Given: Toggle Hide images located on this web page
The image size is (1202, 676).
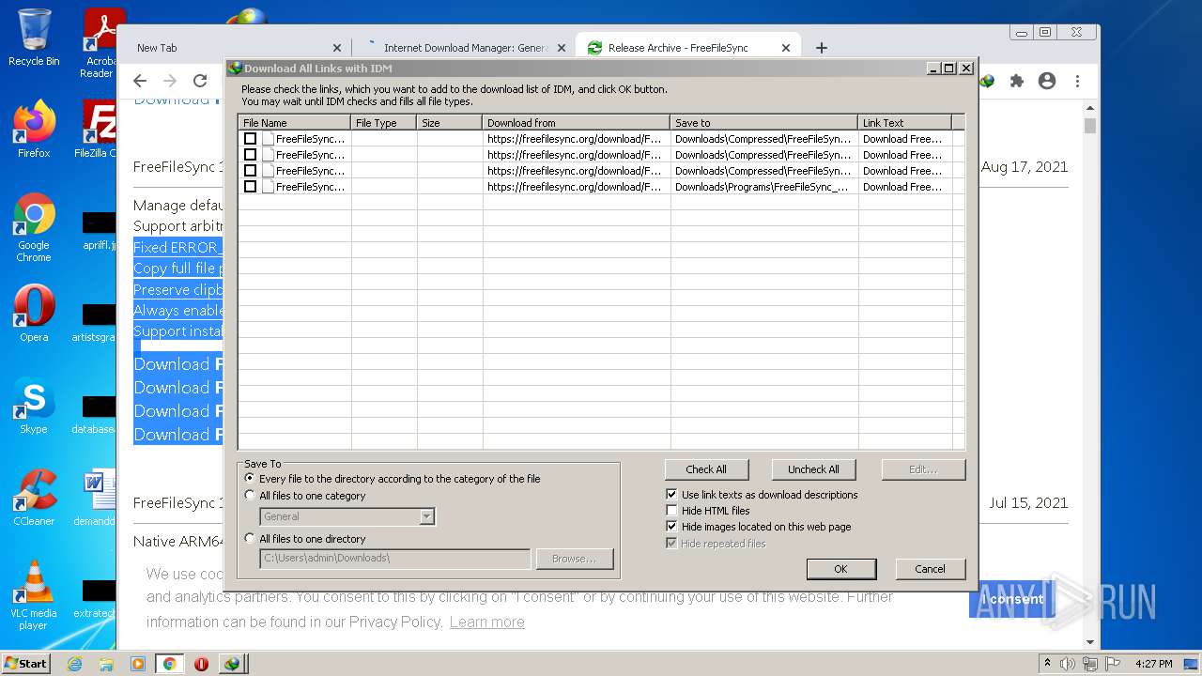Looking at the screenshot, I should (671, 527).
